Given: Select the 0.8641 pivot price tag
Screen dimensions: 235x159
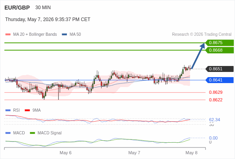Looking at the screenshot, I should [219, 80].
